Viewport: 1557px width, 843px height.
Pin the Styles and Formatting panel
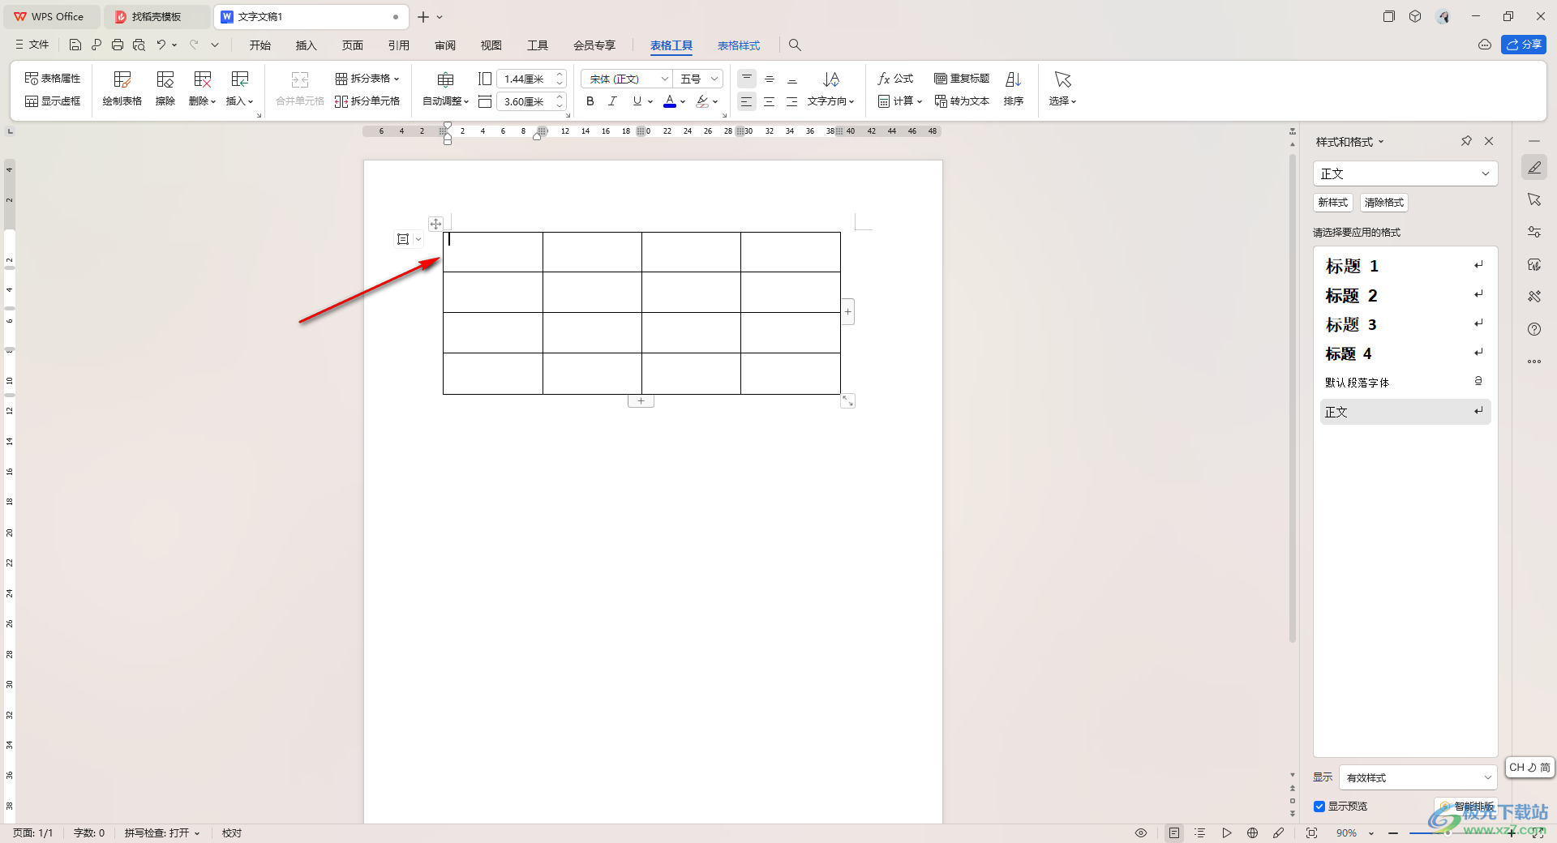(x=1466, y=141)
